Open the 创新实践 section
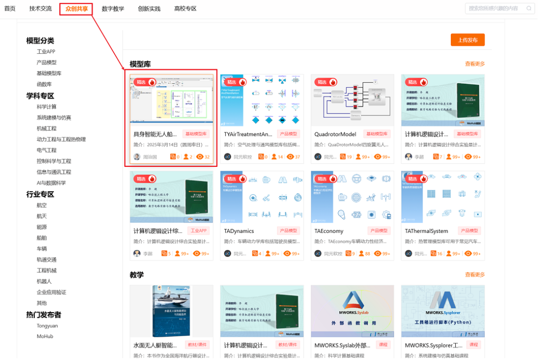 pyautogui.click(x=149, y=8)
